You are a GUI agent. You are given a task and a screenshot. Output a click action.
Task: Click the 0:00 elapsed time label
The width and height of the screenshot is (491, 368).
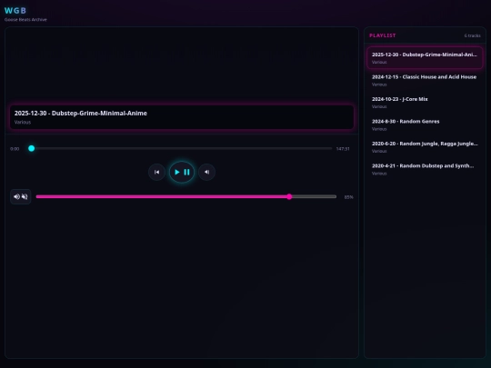coord(15,149)
